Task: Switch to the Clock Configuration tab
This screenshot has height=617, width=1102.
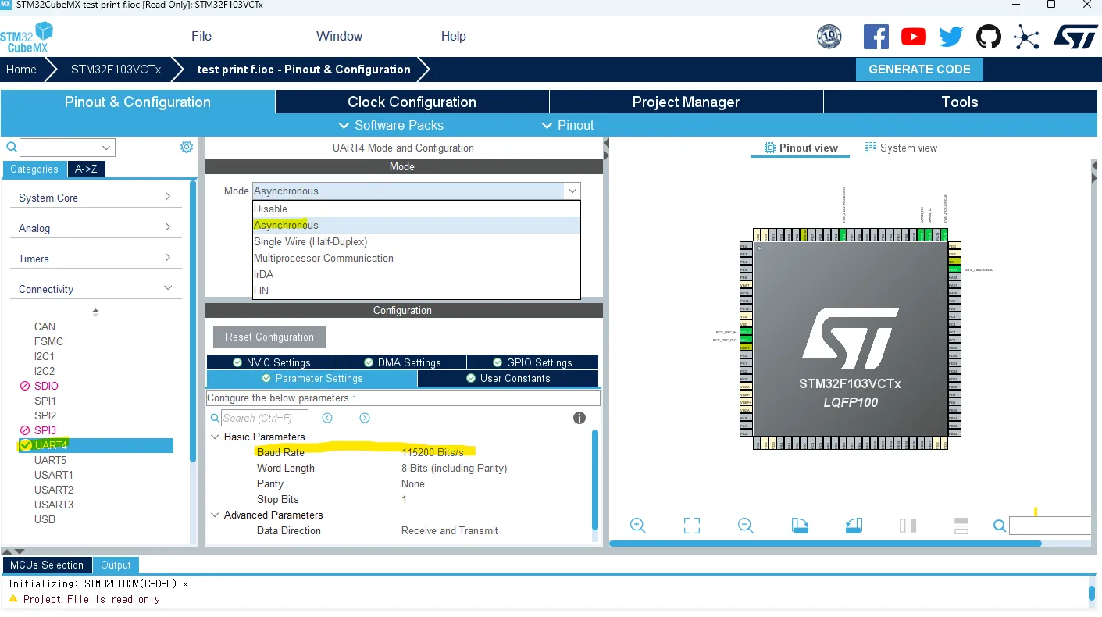Action: tap(412, 102)
